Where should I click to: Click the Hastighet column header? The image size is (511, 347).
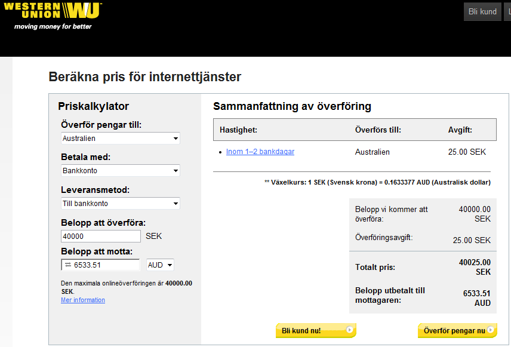coord(238,130)
